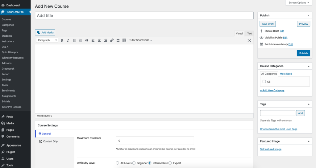Toggle the toolbar kitchen sink icon
Image resolution: width=316 pixels, height=168 pixels.
click(124, 40)
